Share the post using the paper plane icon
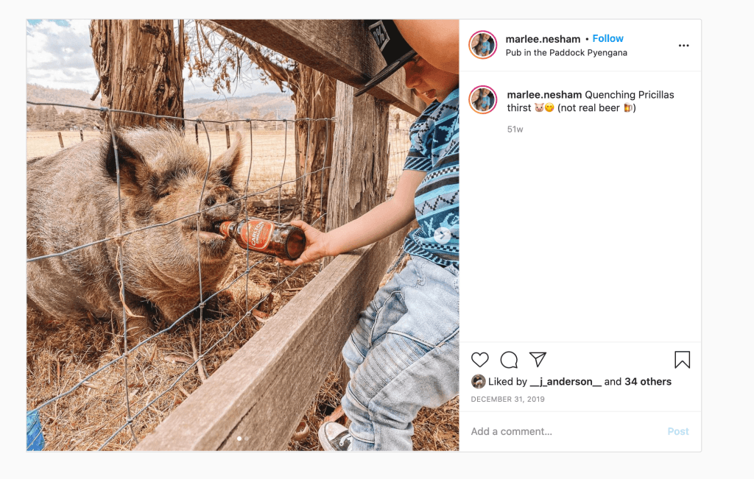The height and width of the screenshot is (479, 754). click(x=538, y=359)
